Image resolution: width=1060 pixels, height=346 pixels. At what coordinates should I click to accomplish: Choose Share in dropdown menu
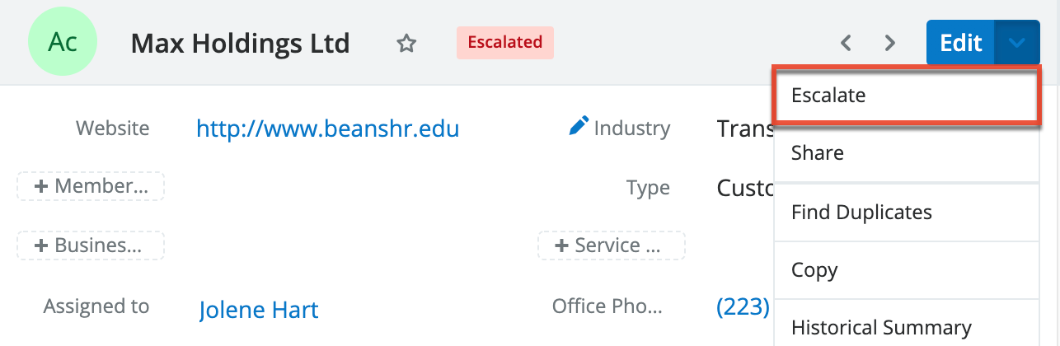click(x=818, y=153)
